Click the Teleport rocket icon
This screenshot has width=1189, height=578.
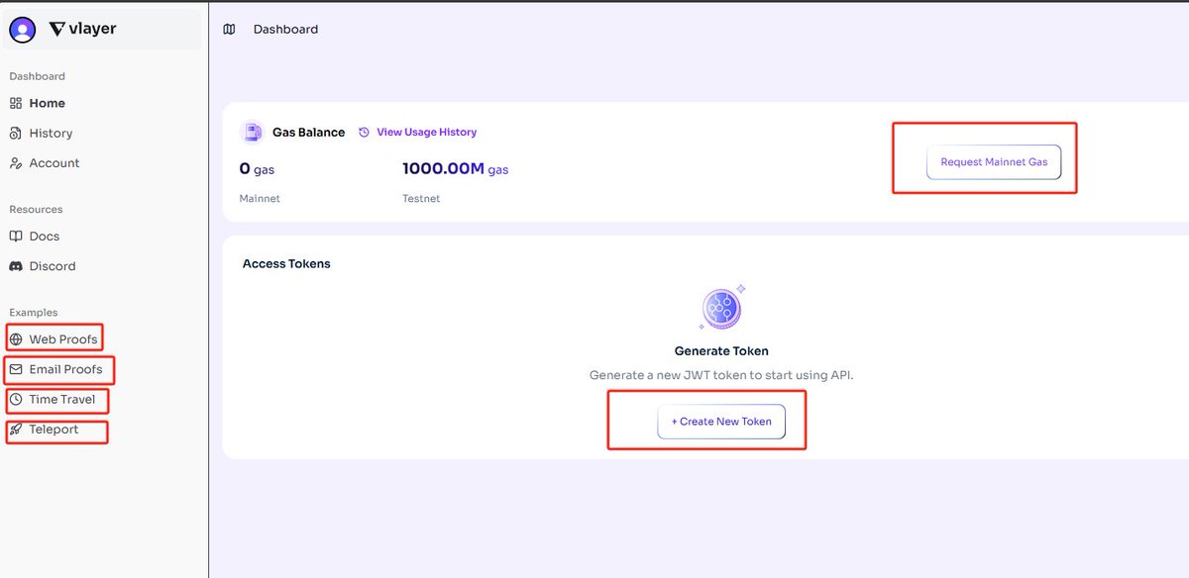pyautogui.click(x=16, y=430)
